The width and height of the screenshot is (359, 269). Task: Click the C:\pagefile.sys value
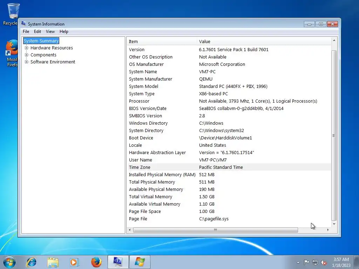pos(214,219)
